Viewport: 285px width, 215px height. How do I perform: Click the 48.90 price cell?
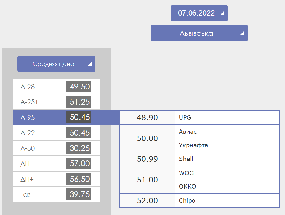pyautogui.click(x=147, y=118)
